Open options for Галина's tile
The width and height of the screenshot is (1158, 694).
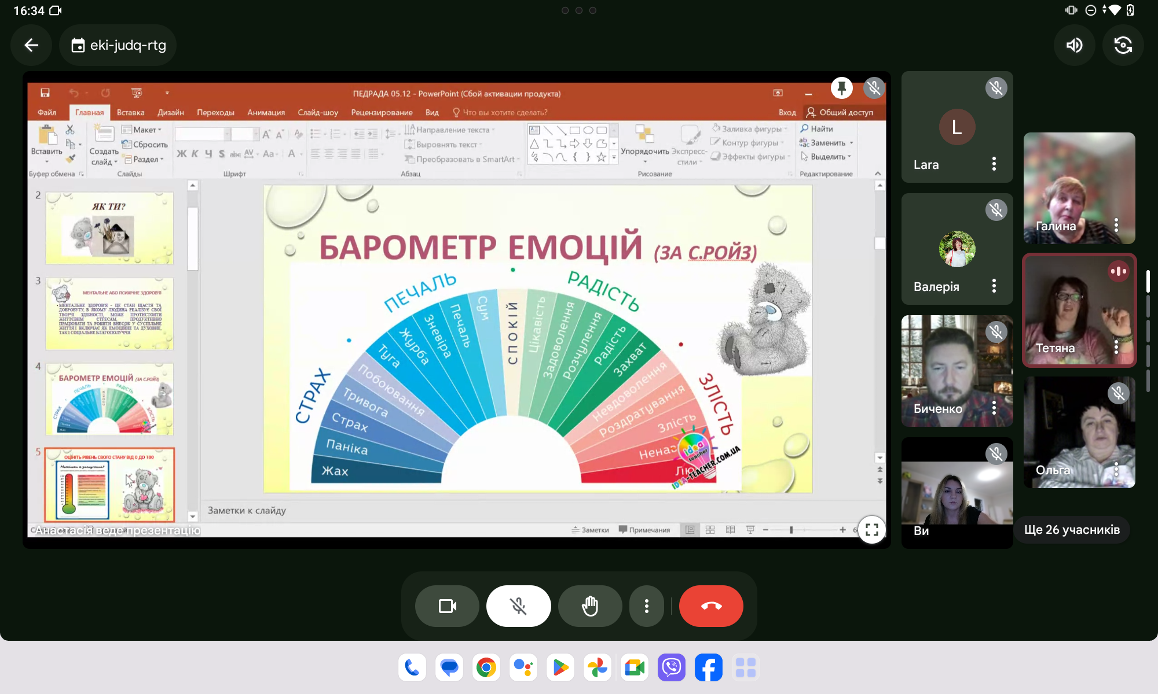point(1116,225)
